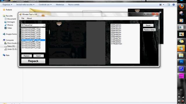Select 011Model7.bin in model list

coord(116,38)
